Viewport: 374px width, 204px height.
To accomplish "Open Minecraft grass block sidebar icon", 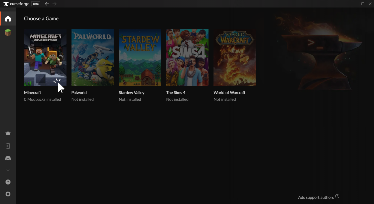I will [x=8, y=32].
